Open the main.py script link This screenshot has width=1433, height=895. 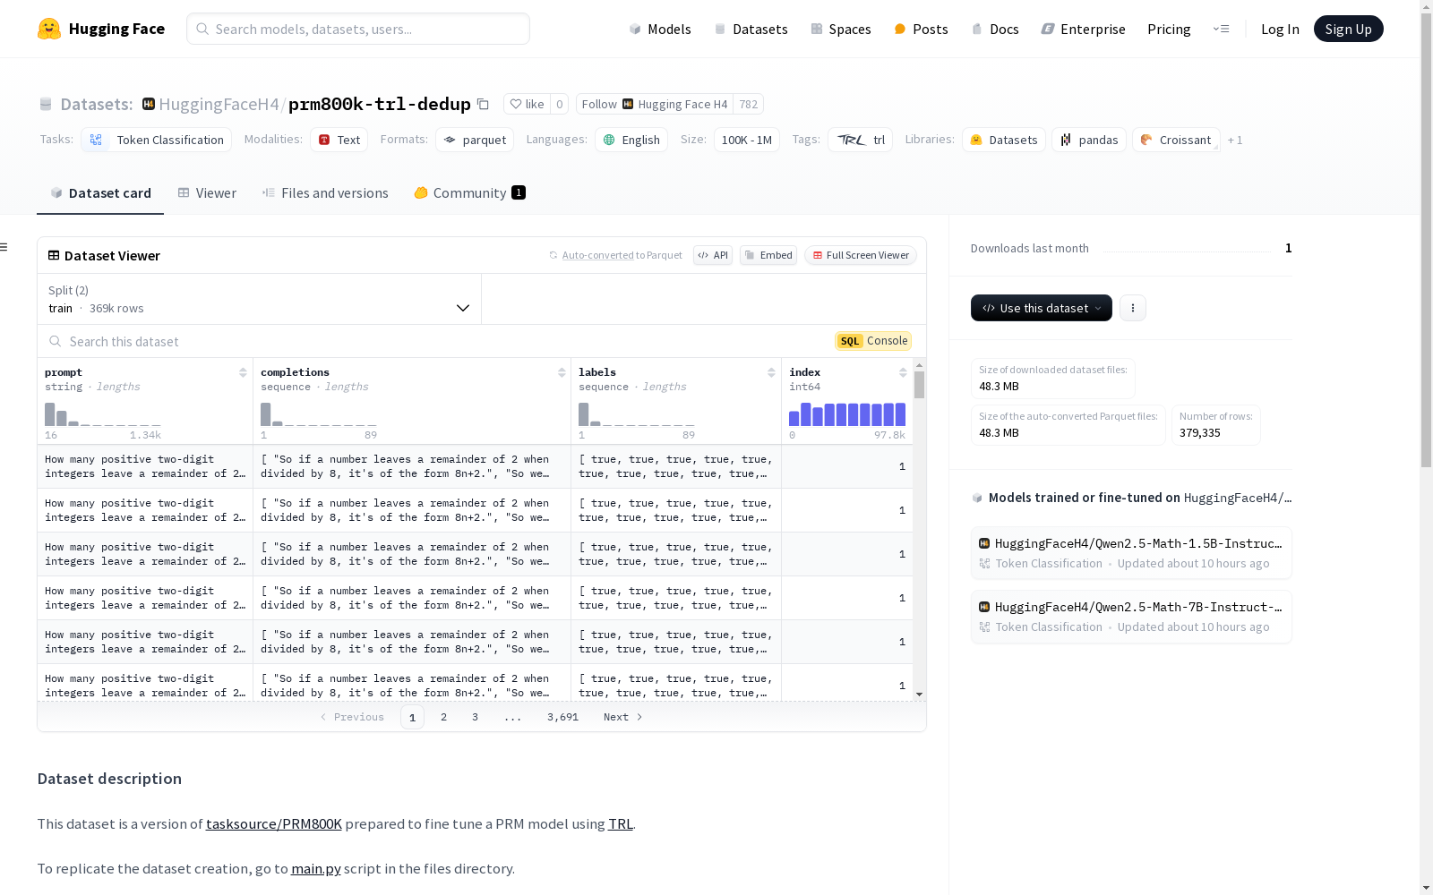pos(316,868)
